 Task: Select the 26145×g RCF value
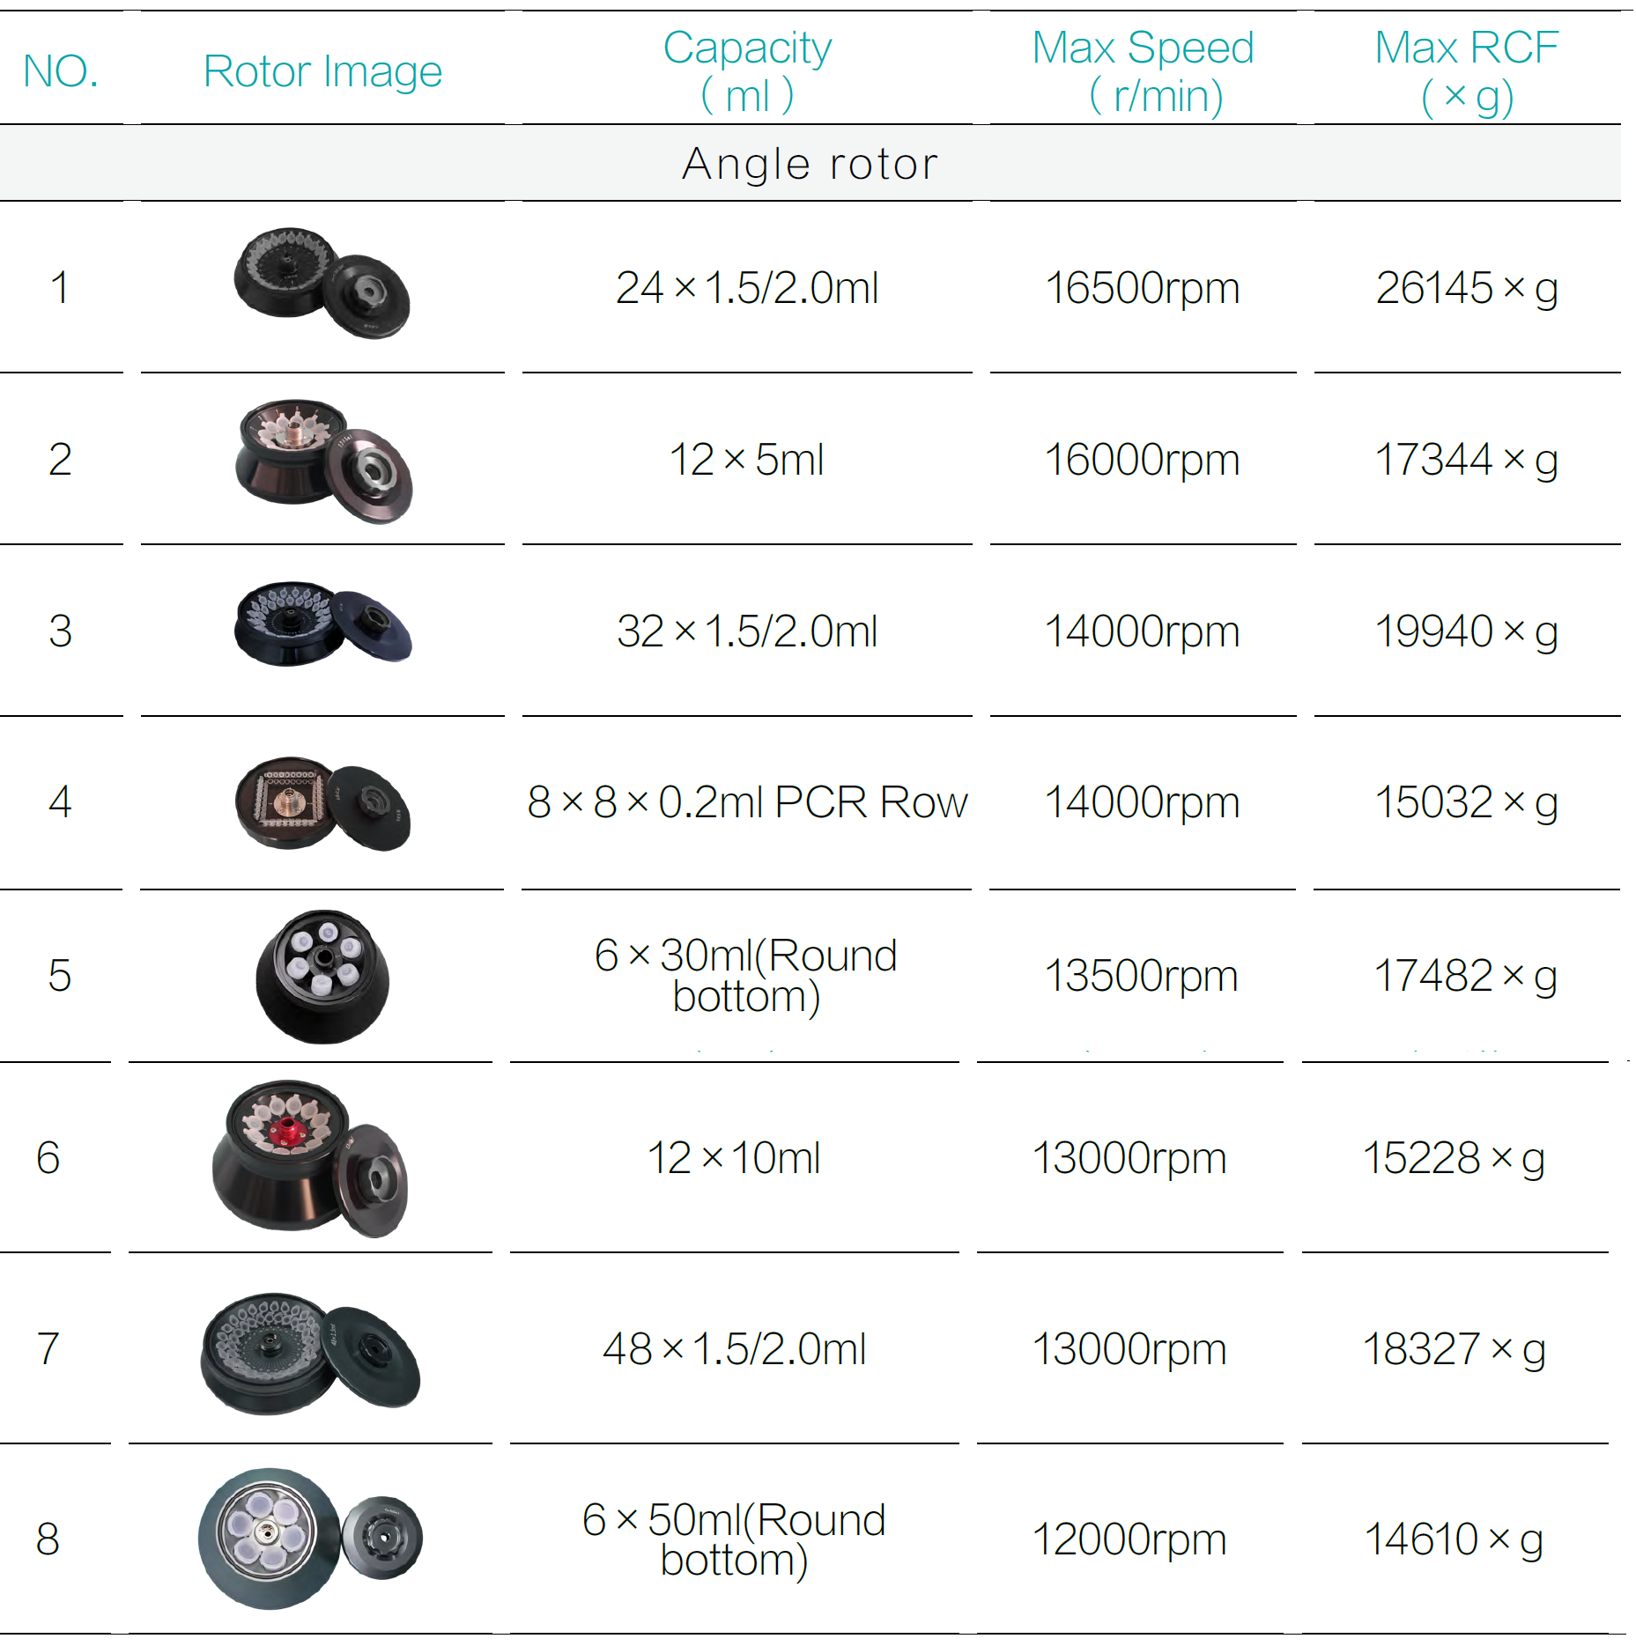point(1467,288)
